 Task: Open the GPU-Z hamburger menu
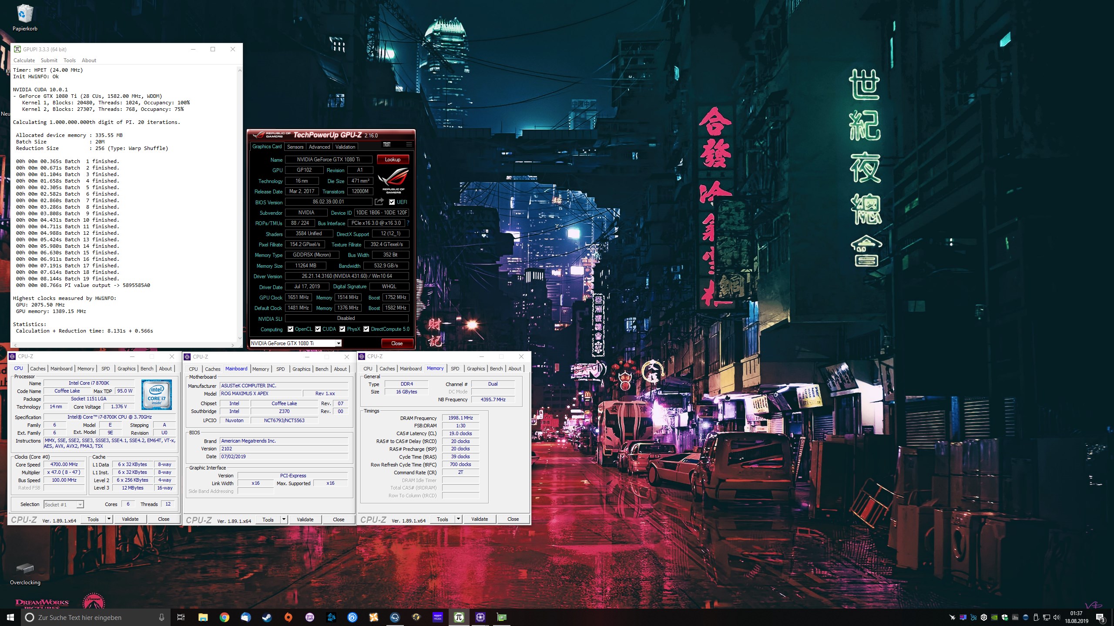409,144
